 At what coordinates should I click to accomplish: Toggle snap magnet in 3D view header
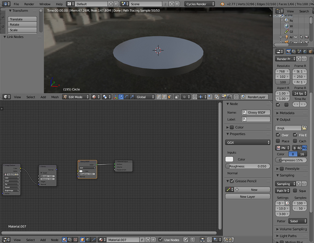point(195,97)
